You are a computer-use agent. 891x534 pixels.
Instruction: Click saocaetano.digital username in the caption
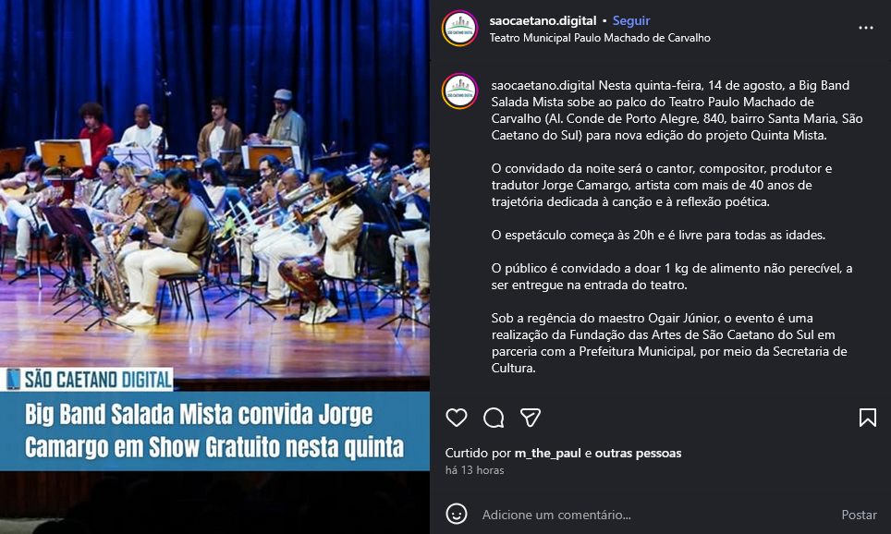tap(543, 85)
